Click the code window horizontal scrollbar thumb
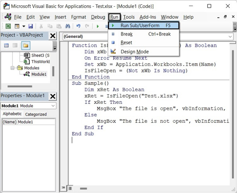The height and width of the screenshot is (193, 237). pyautogui.click(x=83, y=189)
